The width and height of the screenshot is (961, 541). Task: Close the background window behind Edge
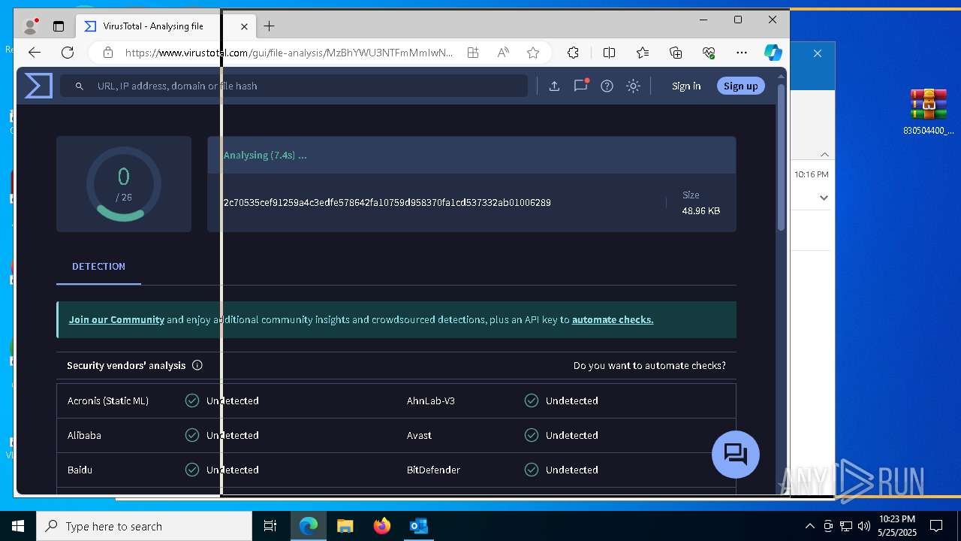click(818, 53)
